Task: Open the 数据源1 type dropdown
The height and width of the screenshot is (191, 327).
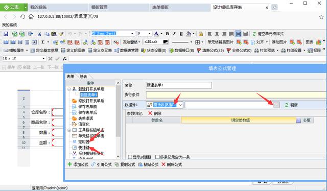Action: click(x=180, y=105)
